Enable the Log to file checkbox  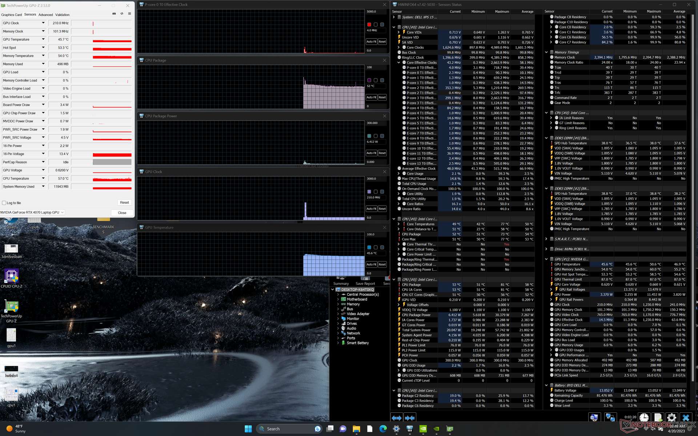point(4,203)
